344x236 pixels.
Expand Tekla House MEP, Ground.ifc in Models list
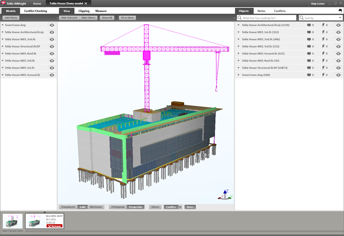click(3, 75)
